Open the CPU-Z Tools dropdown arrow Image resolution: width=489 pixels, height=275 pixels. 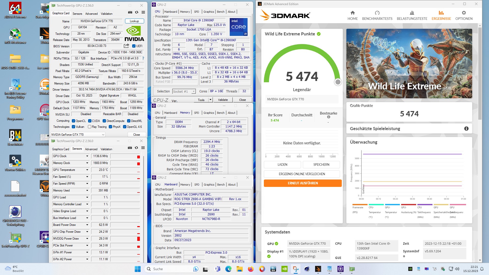(x=210, y=100)
